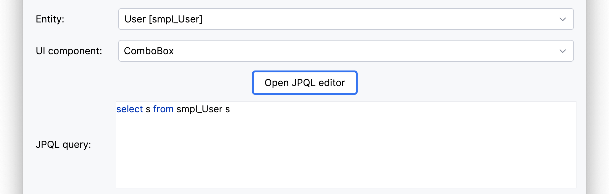Click the middle of the Entity field
Viewport: 609px width, 194px height.
[x=345, y=19]
